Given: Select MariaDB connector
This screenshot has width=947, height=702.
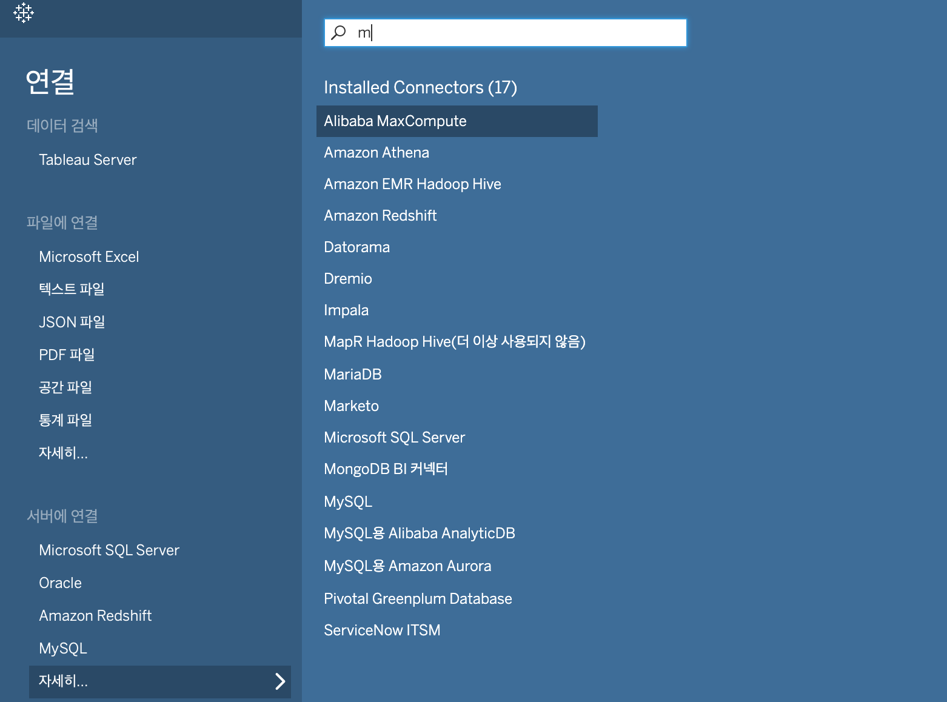Looking at the screenshot, I should click(353, 375).
